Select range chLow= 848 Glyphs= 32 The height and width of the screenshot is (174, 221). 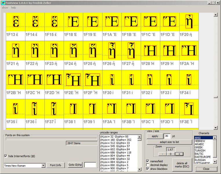119,159
